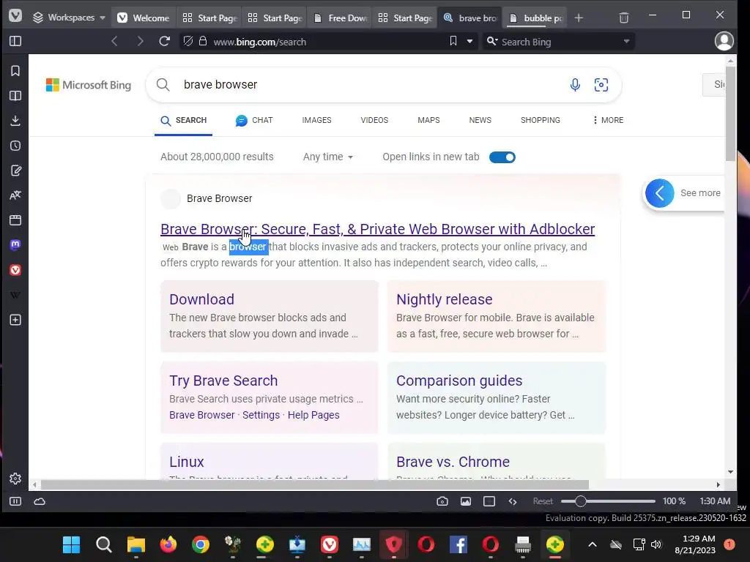Viewport: 750px width, 562px height.
Task: Toggle the side panel icon in toolbar
Action: coord(15,41)
